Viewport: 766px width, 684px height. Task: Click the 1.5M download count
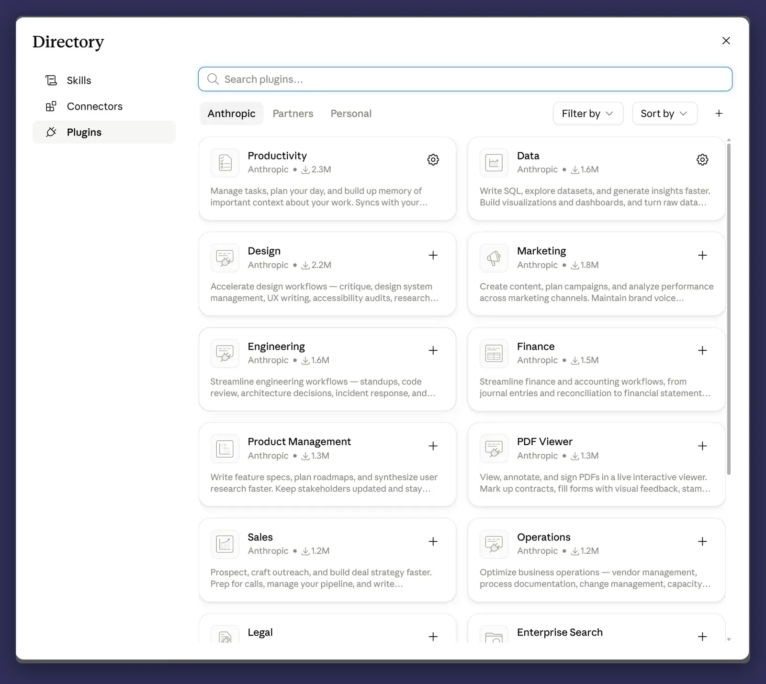point(585,360)
